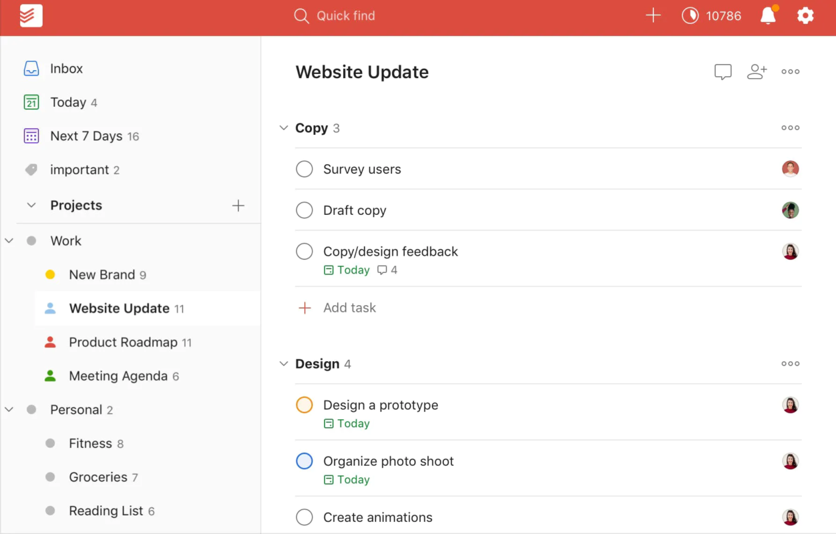Screen dimensions: 836x534
Task: Open the Today view
Action: pos(68,102)
